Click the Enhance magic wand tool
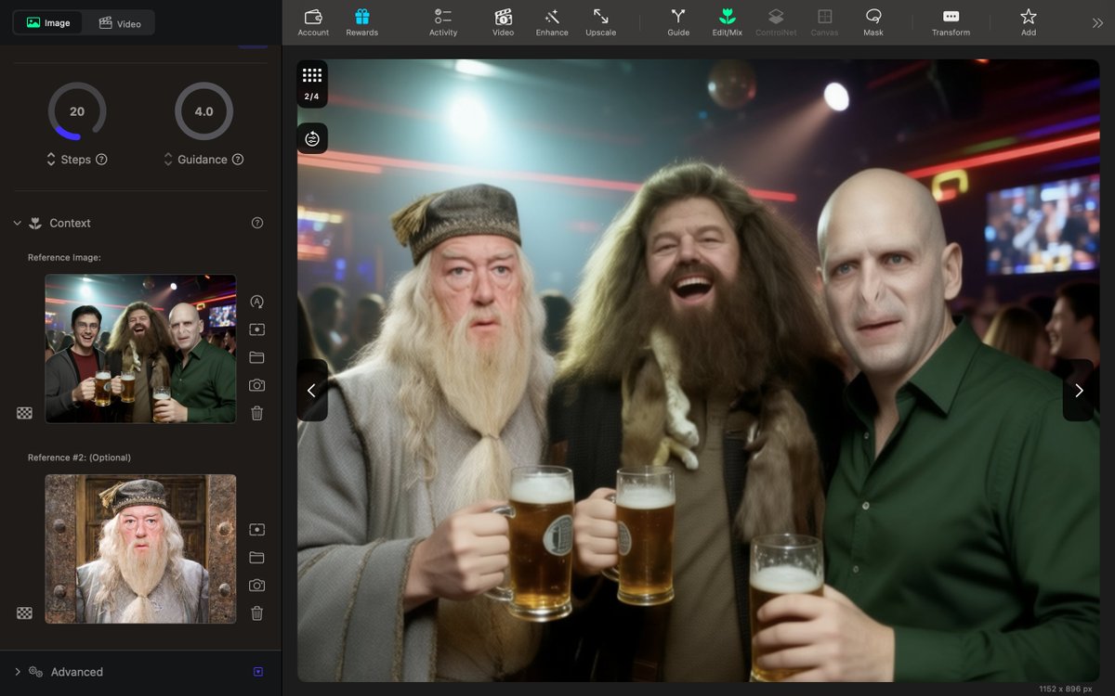Screen dimensions: 1115x696 pos(551,21)
